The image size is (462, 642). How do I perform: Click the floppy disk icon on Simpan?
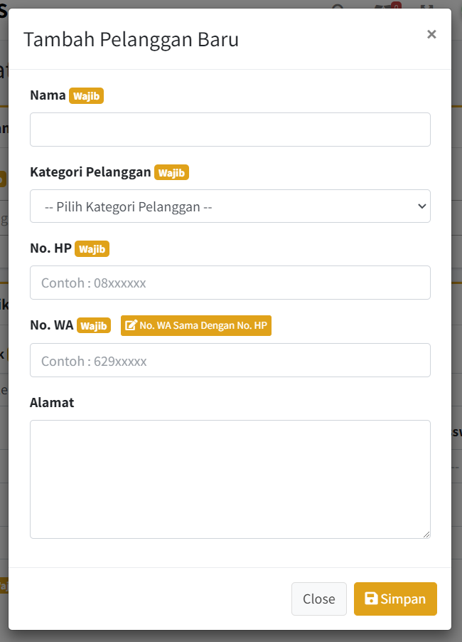(371, 599)
